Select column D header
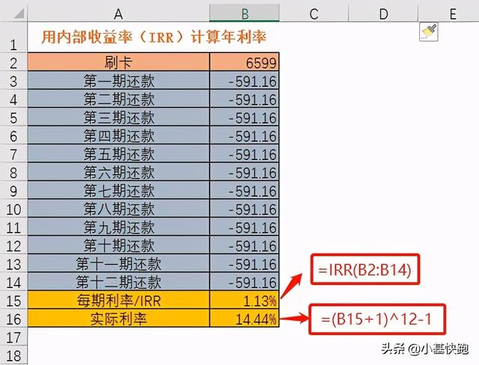The height and width of the screenshot is (365, 479). point(383,13)
